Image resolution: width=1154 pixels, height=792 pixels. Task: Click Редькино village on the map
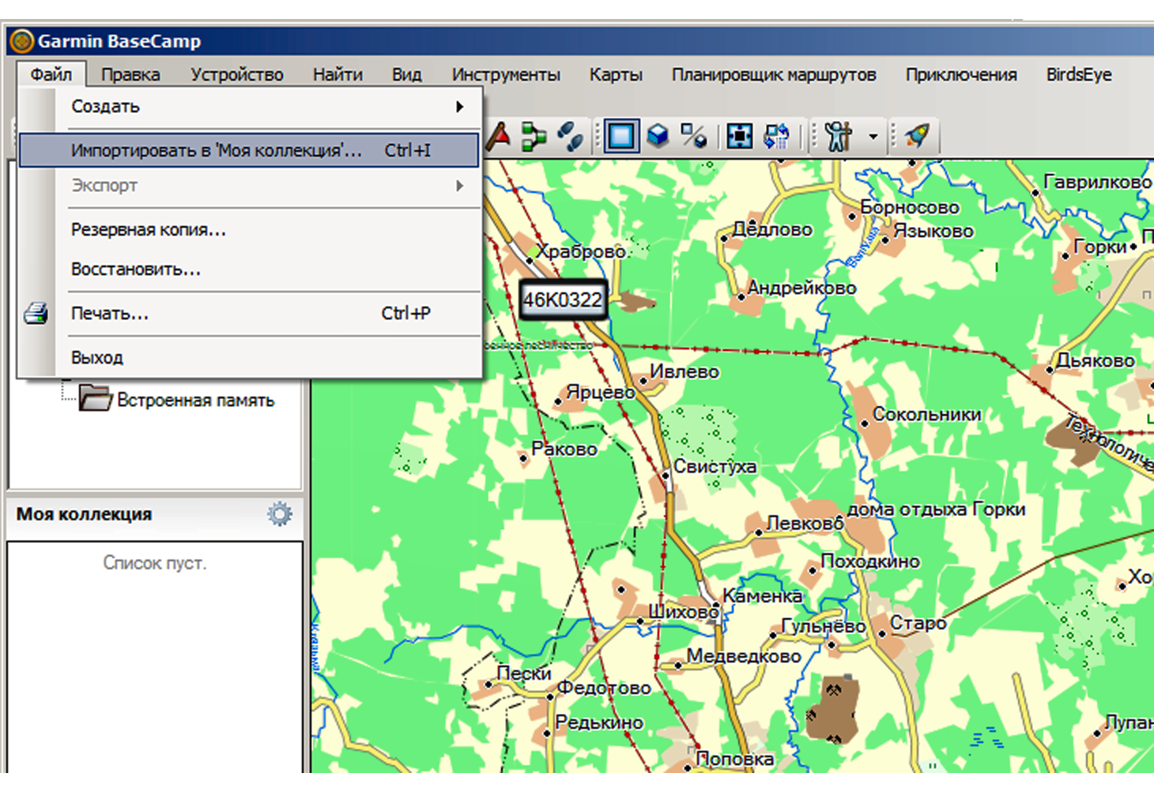(599, 722)
